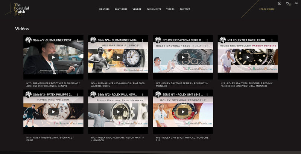Play the Rolex Paul Newman video
The height and width of the screenshot is (154, 301).
click(x=118, y=112)
